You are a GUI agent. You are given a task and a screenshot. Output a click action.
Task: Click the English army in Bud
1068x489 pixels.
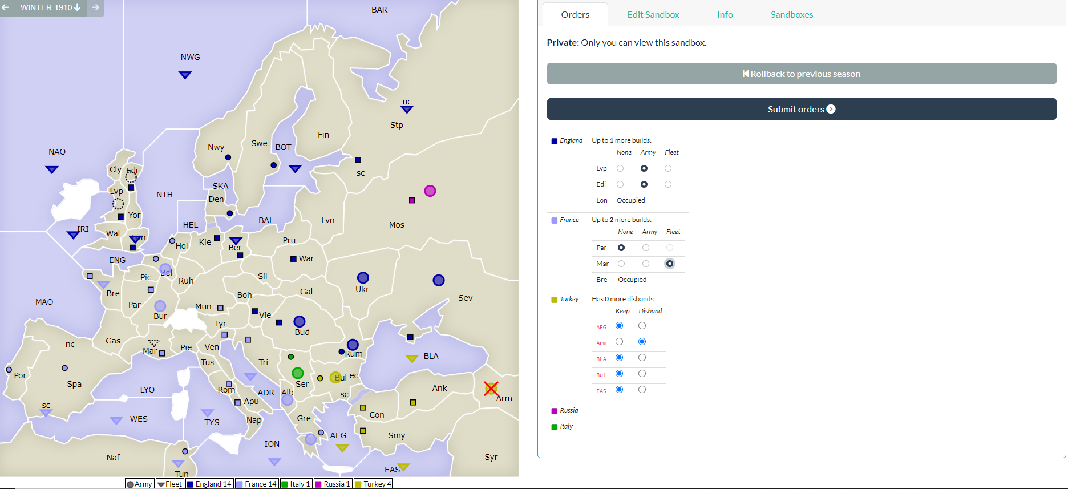[300, 322]
